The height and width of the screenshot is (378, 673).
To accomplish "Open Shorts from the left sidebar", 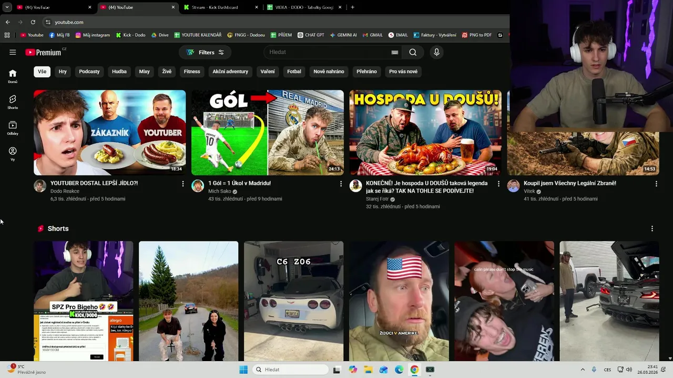I will (x=13, y=102).
